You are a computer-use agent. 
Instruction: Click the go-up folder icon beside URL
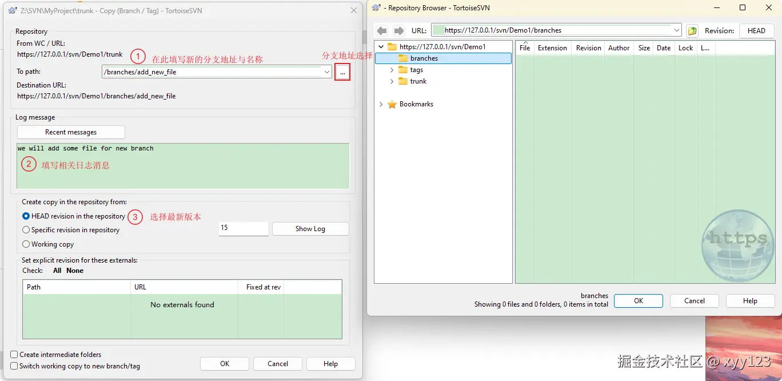click(692, 31)
